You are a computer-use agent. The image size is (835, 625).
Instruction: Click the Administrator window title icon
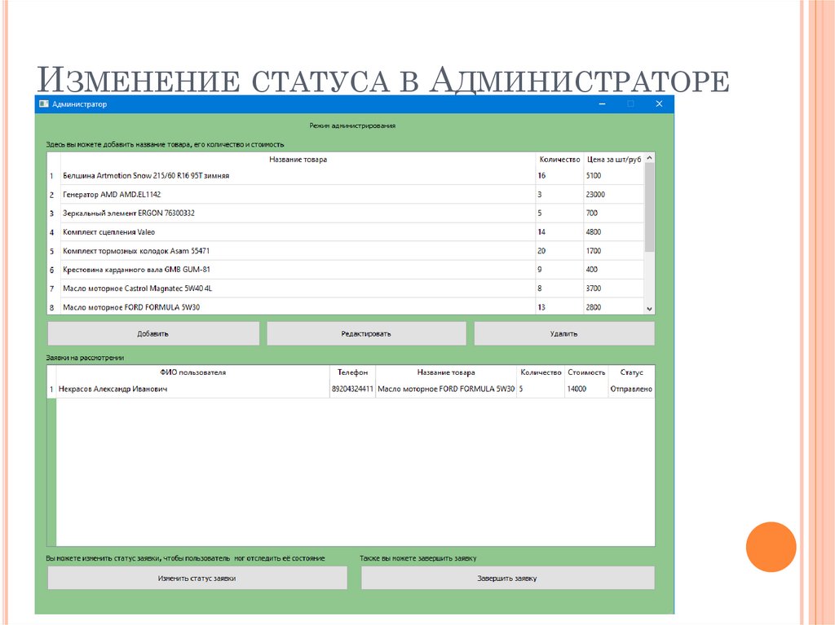44,104
